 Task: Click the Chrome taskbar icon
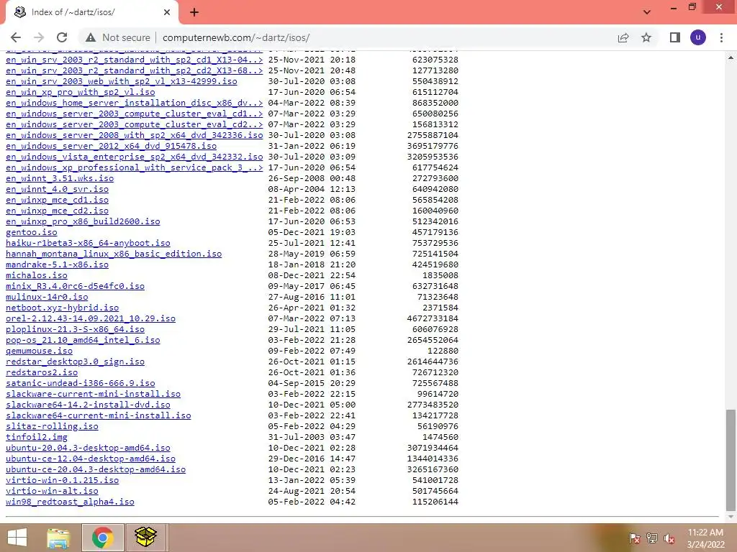pyautogui.click(x=102, y=538)
